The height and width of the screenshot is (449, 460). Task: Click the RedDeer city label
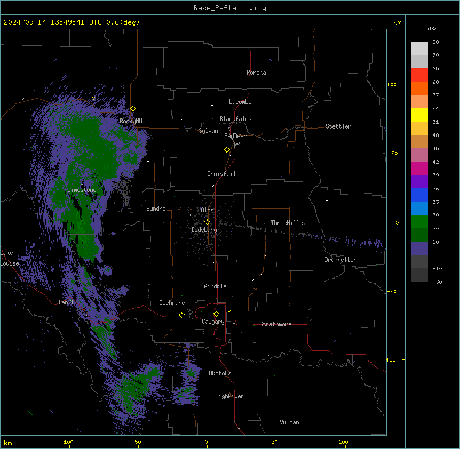tap(235, 136)
